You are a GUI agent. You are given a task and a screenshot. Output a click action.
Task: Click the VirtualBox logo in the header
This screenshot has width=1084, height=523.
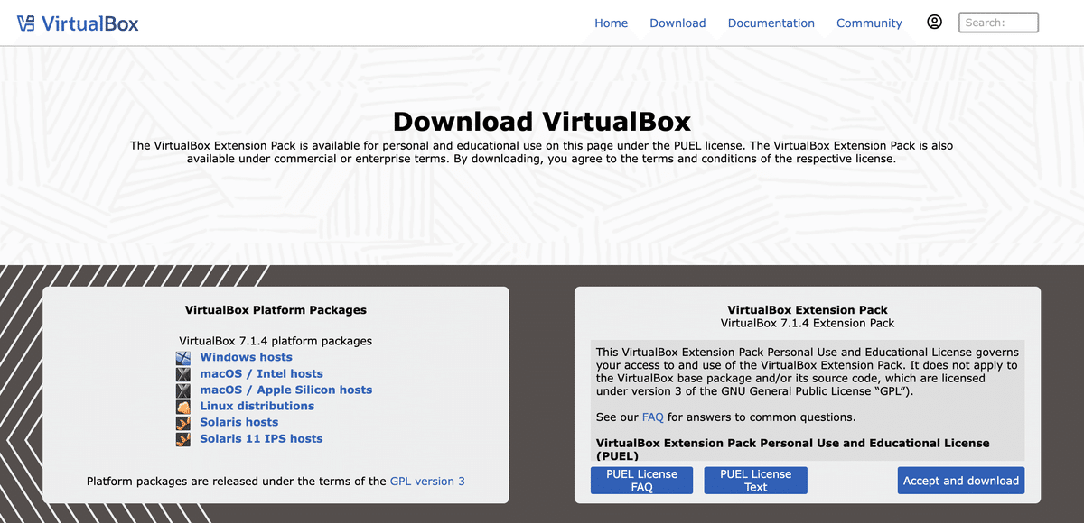point(79,23)
